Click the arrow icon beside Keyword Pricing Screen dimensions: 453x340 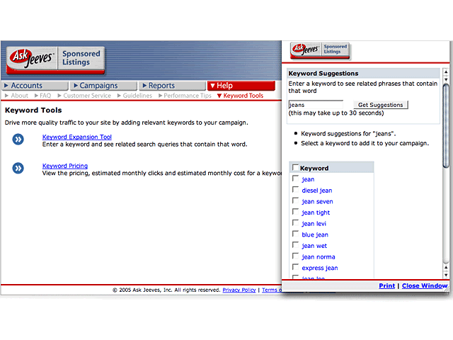pyautogui.click(x=18, y=169)
